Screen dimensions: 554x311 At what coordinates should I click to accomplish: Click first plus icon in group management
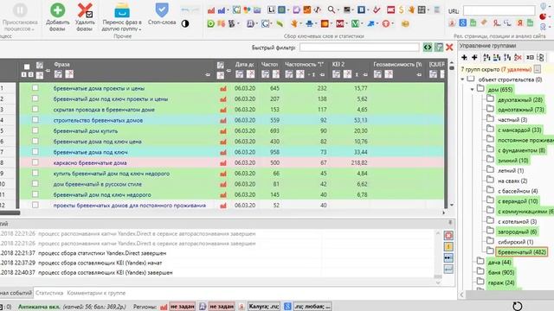pos(464,57)
